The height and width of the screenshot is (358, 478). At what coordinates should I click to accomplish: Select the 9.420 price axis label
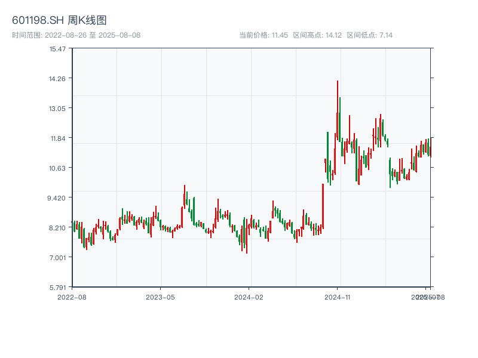(x=57, y=197)
